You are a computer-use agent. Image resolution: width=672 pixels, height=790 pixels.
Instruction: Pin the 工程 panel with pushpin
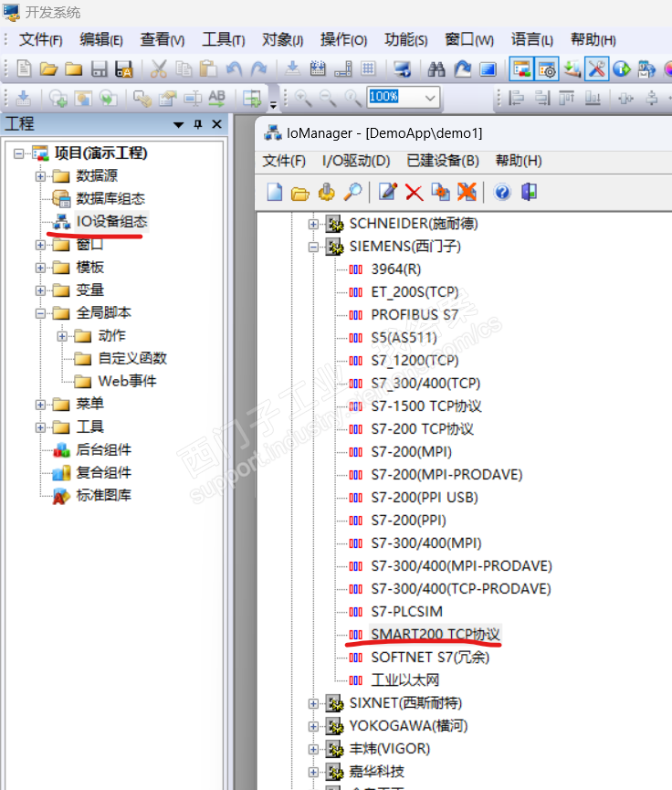[198, 124]
